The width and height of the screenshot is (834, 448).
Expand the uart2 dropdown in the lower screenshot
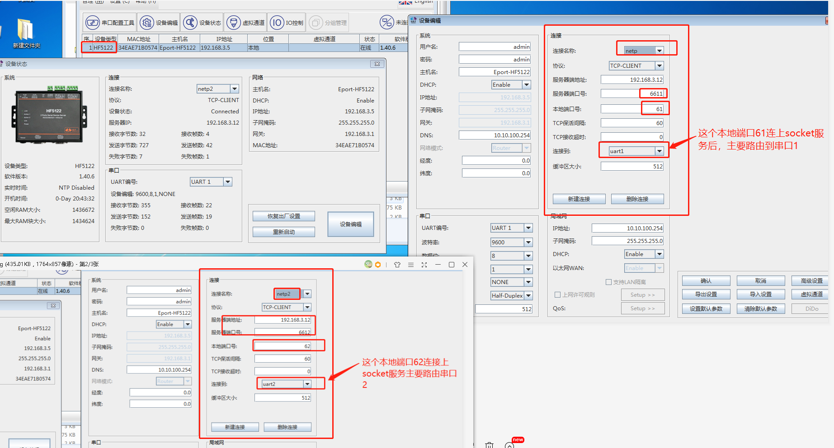pos(307,384)
